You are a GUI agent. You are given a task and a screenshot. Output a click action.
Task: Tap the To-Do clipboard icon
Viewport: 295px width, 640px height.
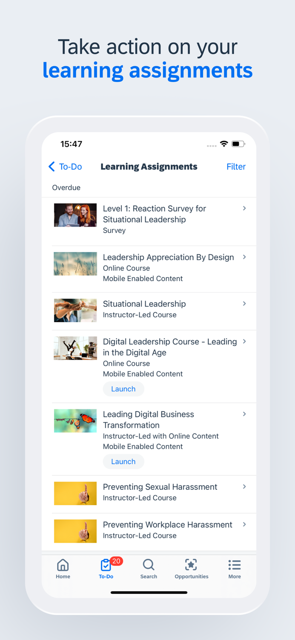coord(105,566)
